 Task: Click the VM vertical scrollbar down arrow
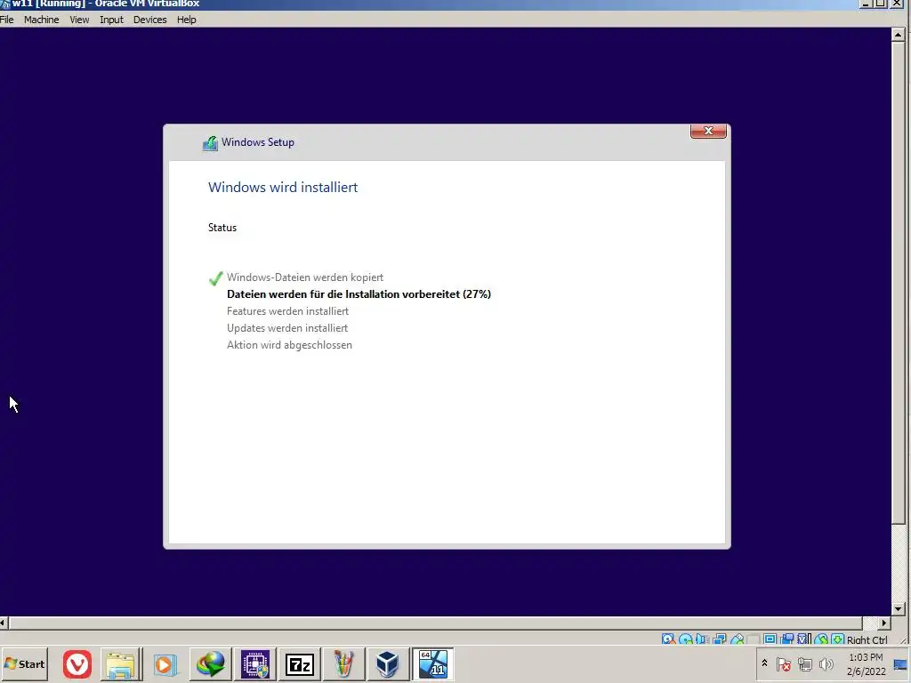898,609
